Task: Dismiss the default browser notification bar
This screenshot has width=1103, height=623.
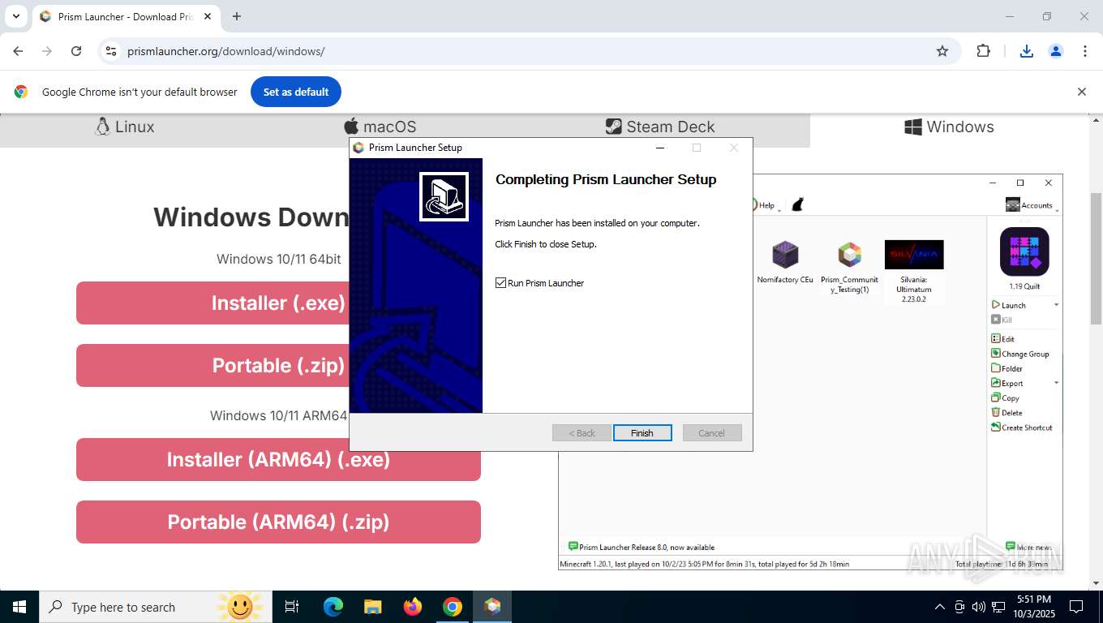Action: (x=1081, y=92)
